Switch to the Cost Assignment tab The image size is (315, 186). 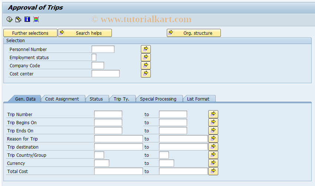[62, 99]
